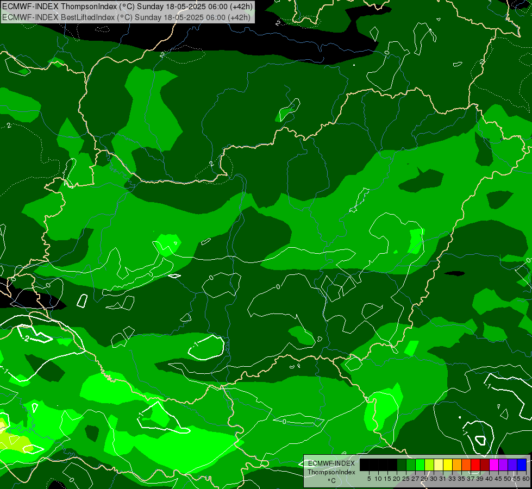Select the bright red 37-39 legend swatch

click(x=475, y=465)
